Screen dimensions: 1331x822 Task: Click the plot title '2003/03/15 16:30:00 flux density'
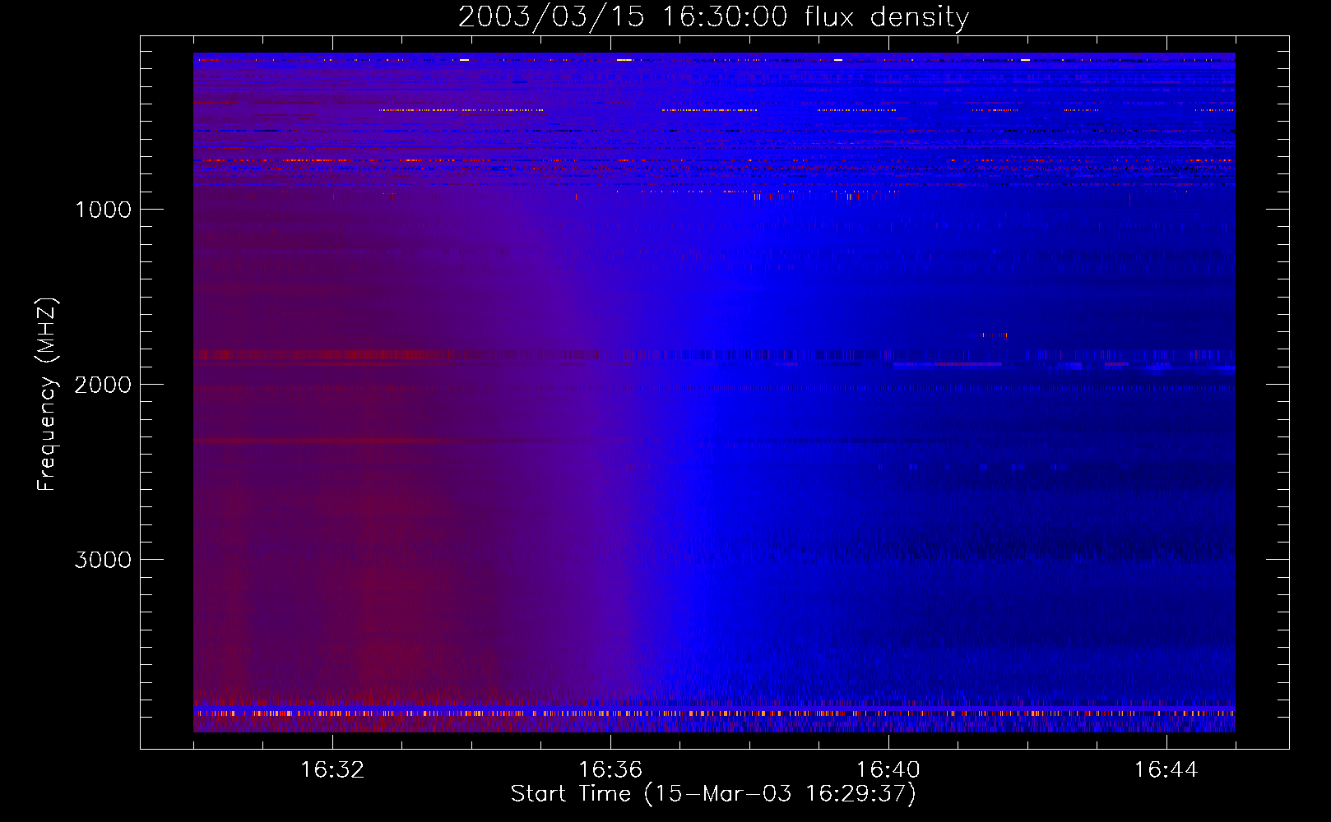[713, 17]
